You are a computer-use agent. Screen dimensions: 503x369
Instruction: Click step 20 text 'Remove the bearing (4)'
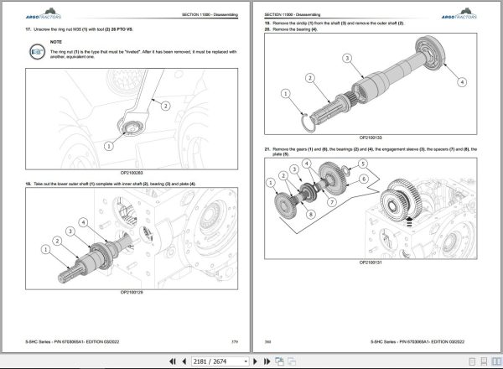[x=291, y=29]
